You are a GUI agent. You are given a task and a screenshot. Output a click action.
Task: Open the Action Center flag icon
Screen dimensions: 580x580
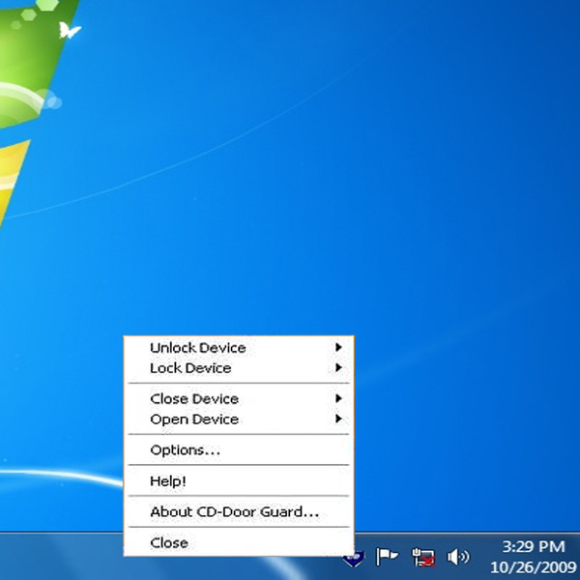387,557
